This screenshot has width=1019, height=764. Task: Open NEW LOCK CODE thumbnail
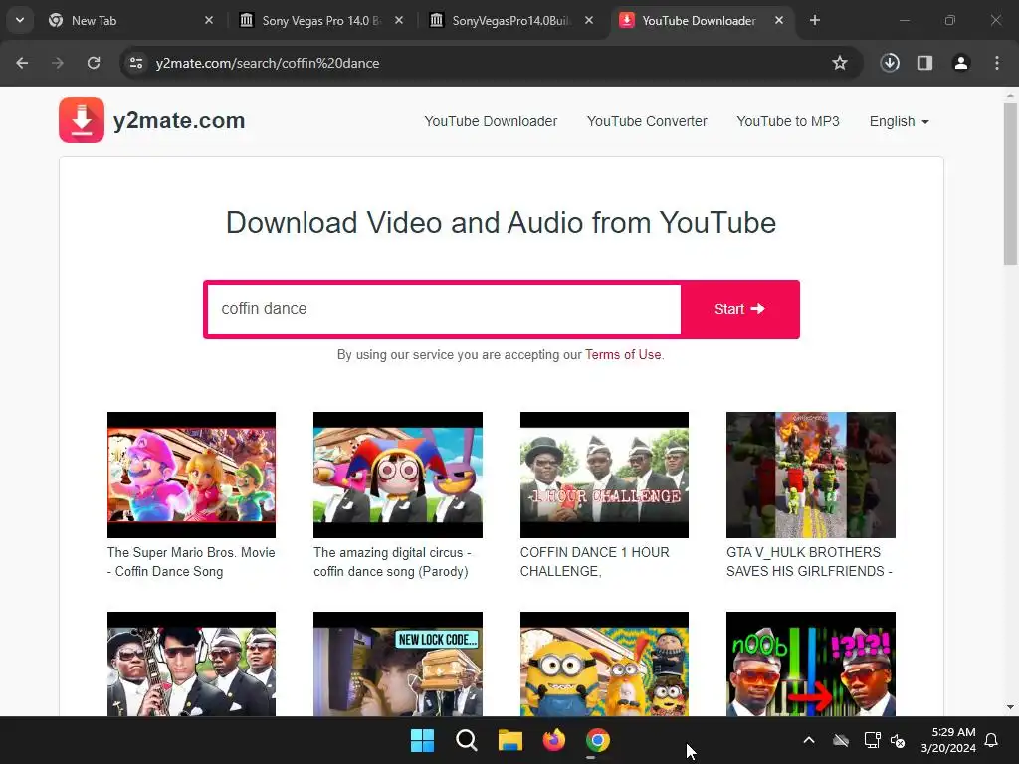398,664
